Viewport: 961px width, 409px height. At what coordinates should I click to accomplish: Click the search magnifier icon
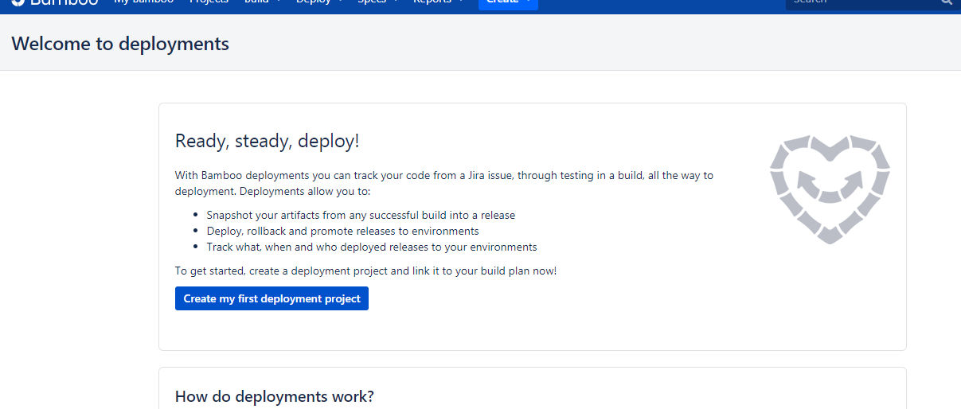tap(947, 2)
